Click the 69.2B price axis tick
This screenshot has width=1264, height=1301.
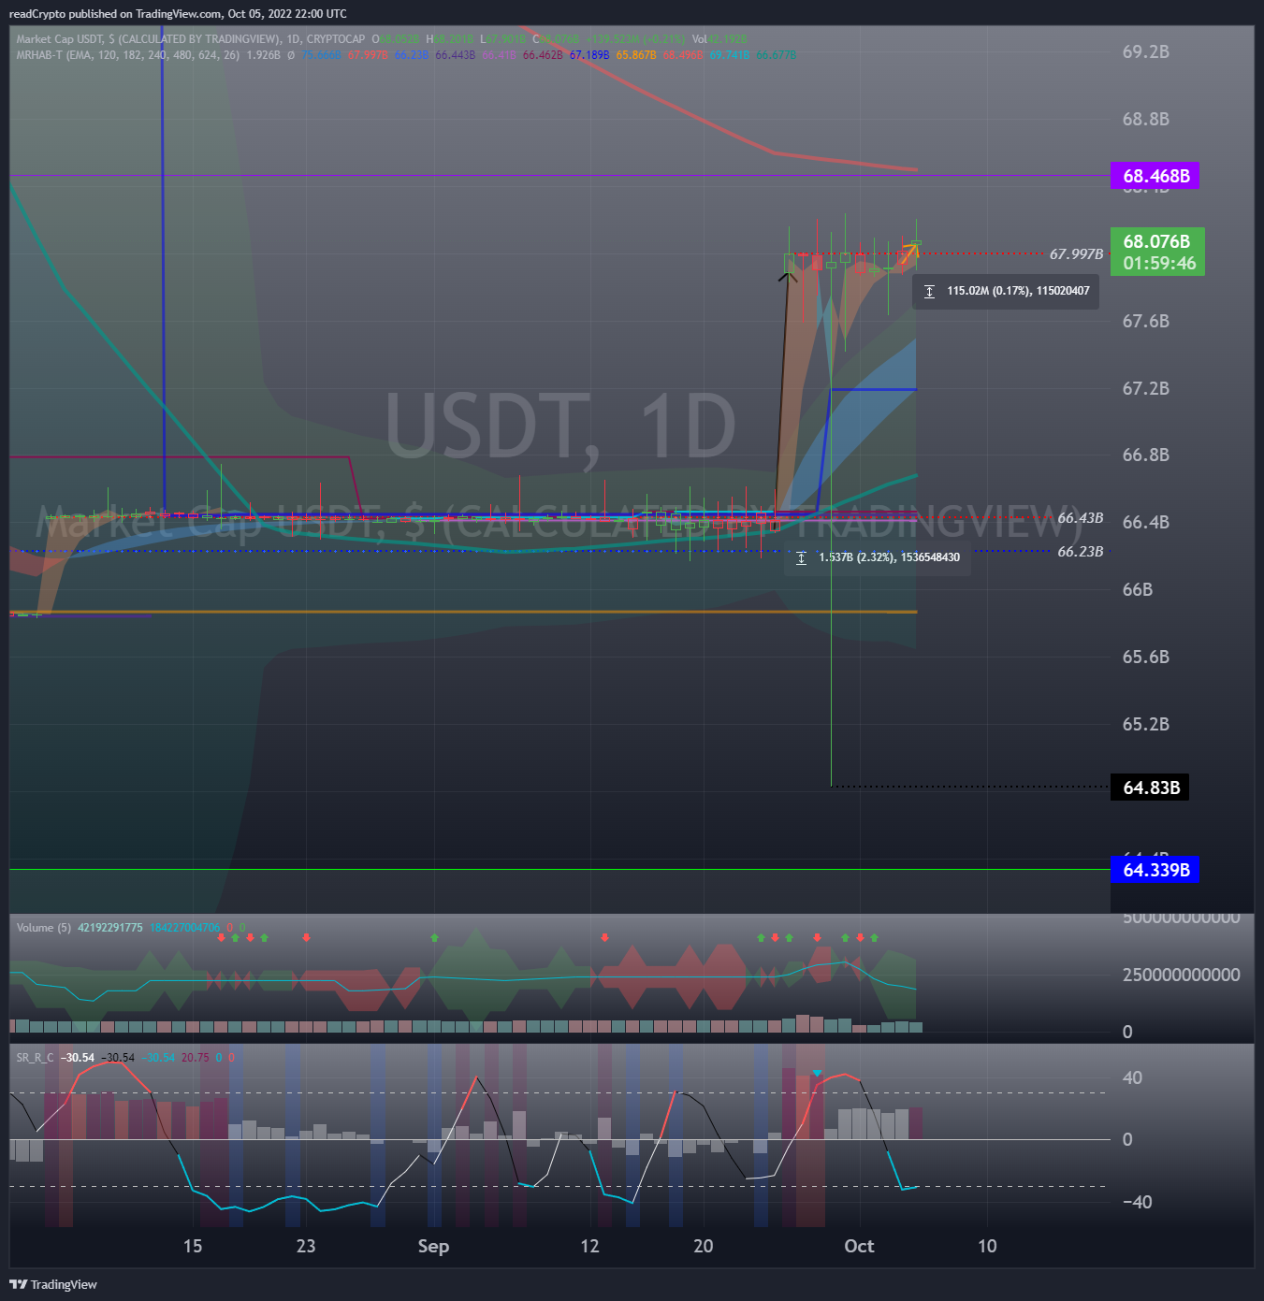pos(1146,51)
